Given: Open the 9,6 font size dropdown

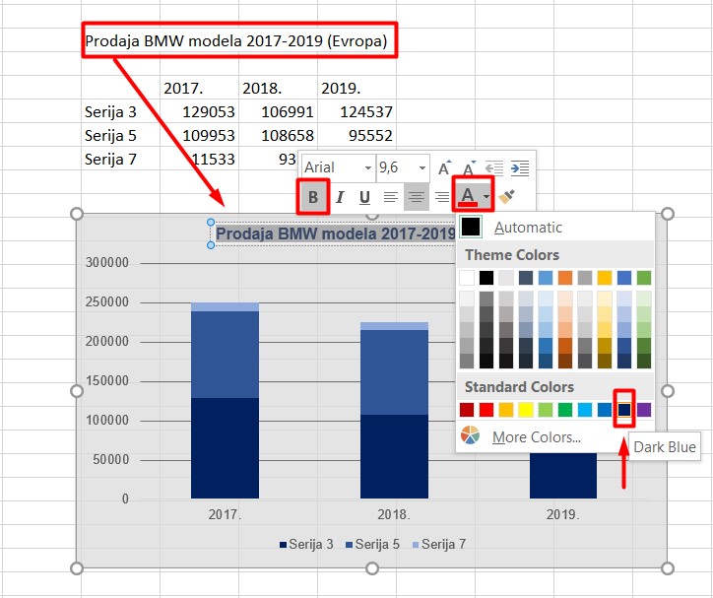Looking at the screenshot, I should (x=422, y=168).
